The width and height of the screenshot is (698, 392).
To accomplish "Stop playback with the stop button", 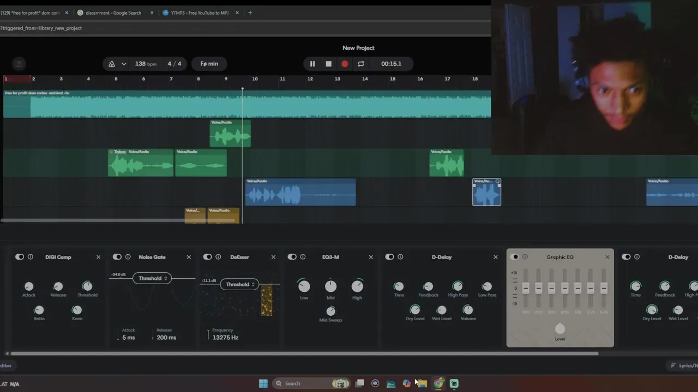I will pos(328,64).
